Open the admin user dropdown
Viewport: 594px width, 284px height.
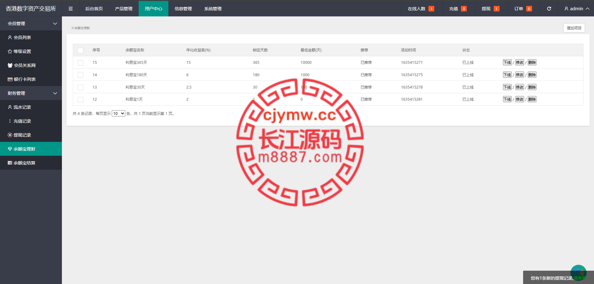point(577,9)
